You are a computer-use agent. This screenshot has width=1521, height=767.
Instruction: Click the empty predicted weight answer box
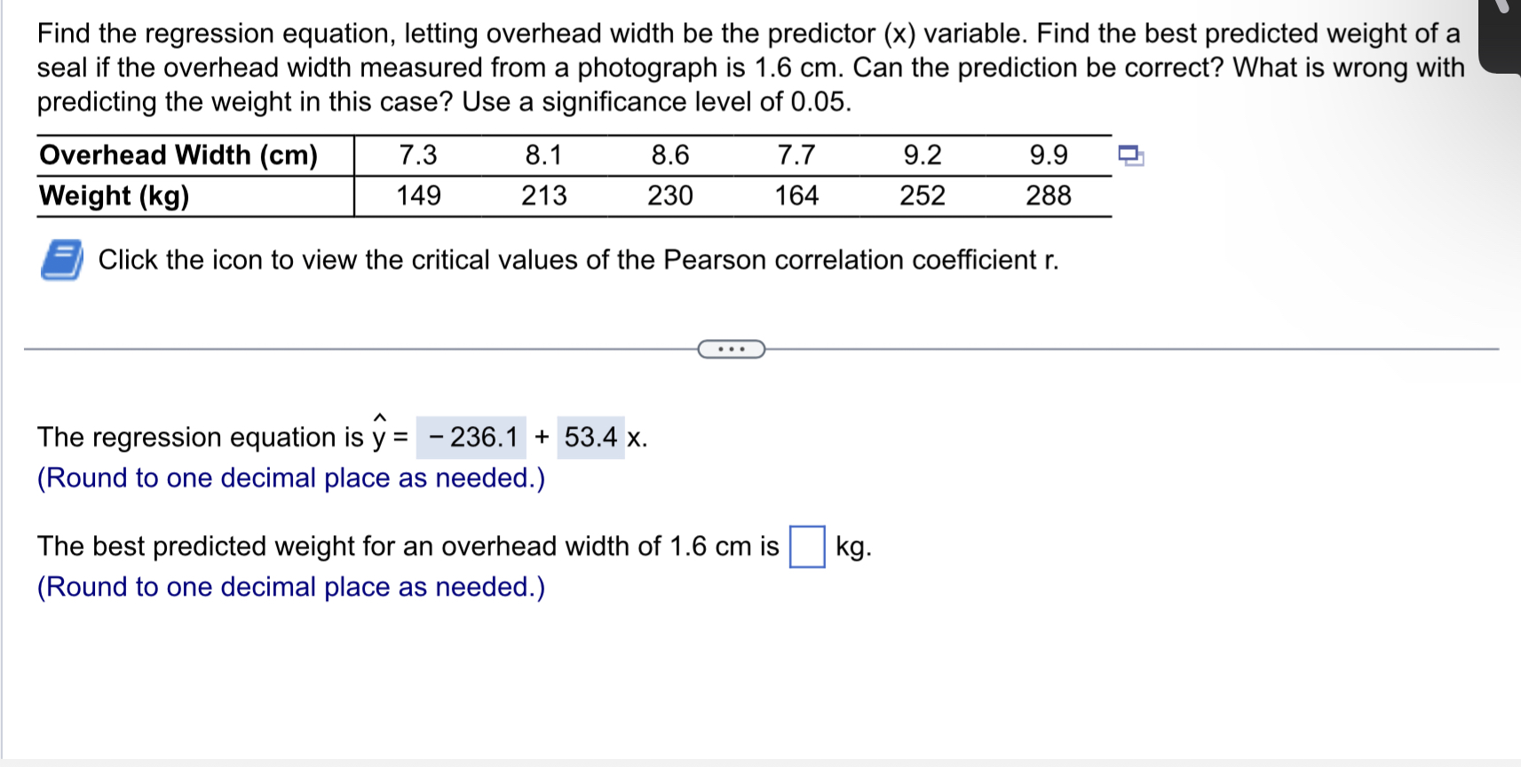[806, 547]
